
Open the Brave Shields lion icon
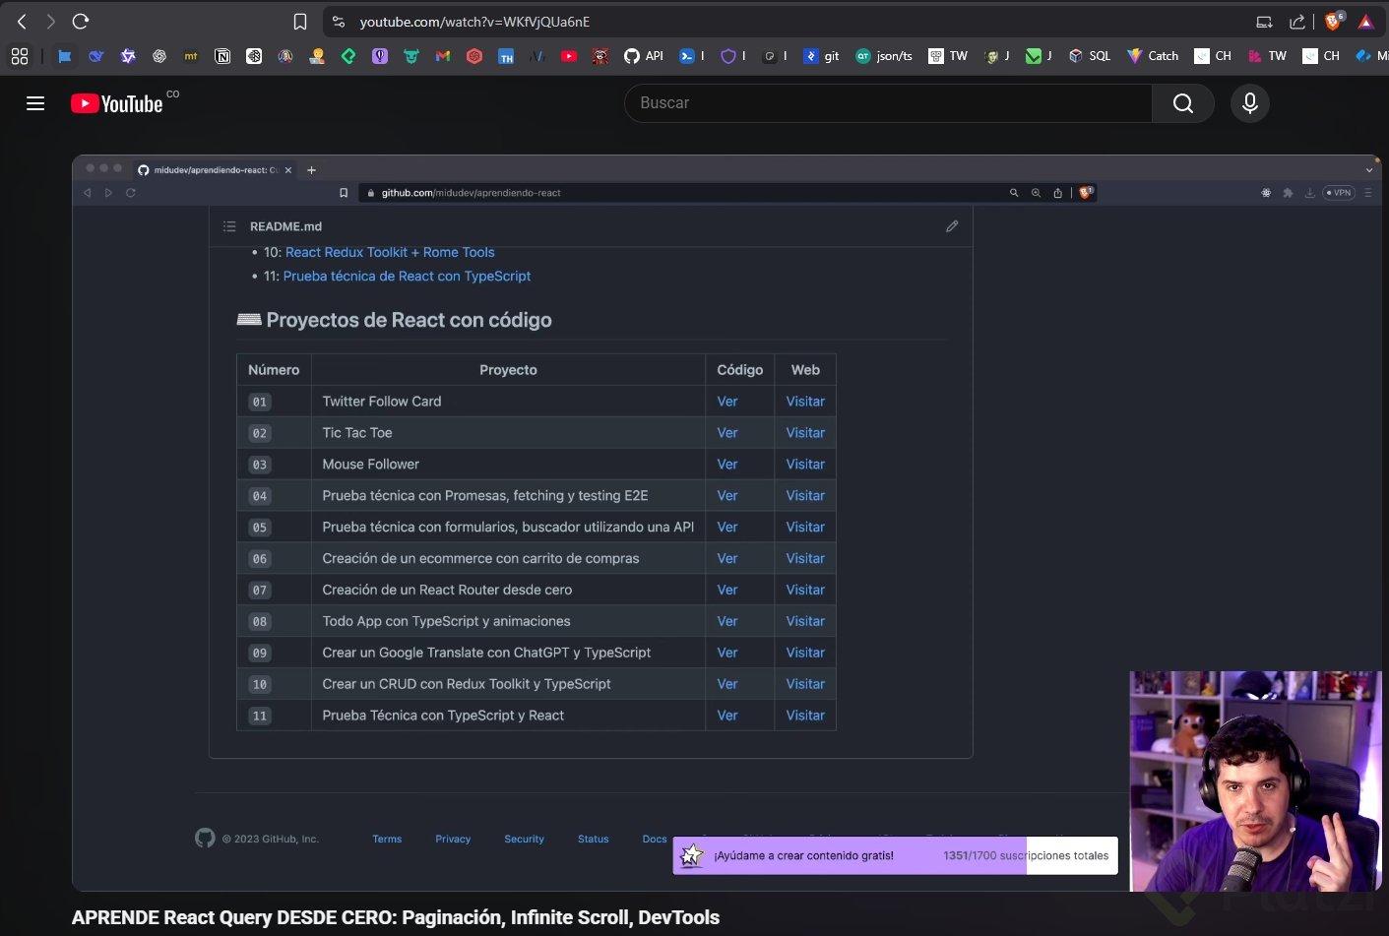(x=1334, y=21)
